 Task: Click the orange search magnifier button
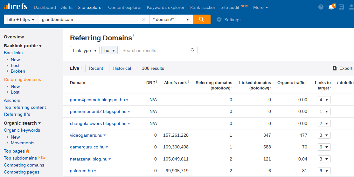[x=201, y=19]
